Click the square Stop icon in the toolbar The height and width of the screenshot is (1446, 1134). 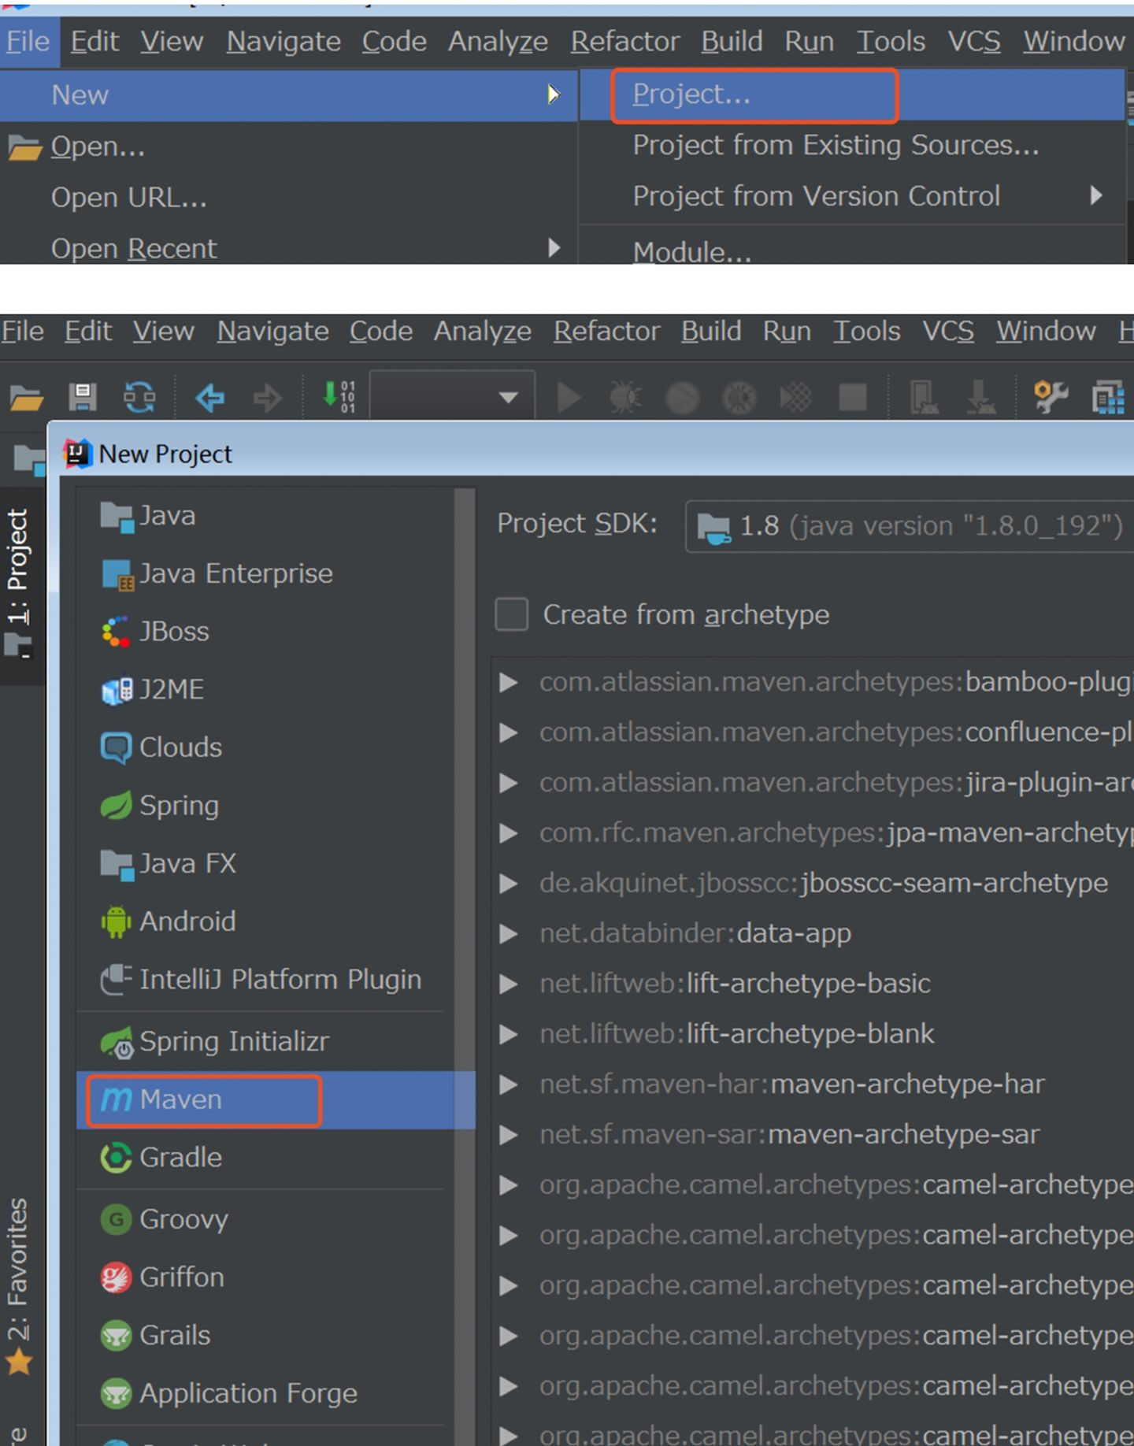(852, 397)
